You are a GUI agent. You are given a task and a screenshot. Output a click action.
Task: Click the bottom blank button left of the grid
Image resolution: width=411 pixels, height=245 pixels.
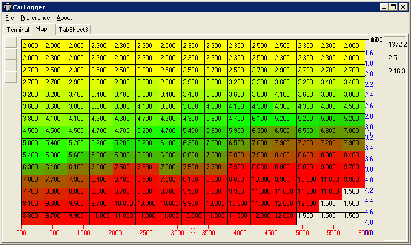point(10,77)
